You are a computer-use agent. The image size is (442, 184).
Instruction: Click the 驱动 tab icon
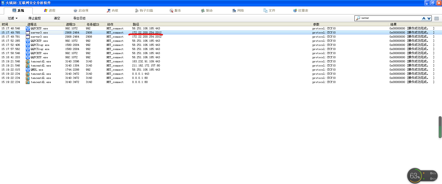(203, 11)
